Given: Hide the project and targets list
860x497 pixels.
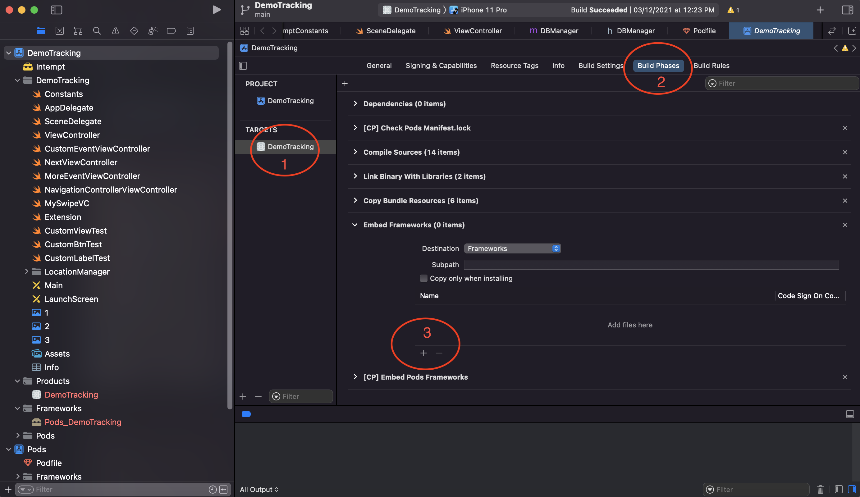Looking at the screenshot, I should [x=243, y=66].
